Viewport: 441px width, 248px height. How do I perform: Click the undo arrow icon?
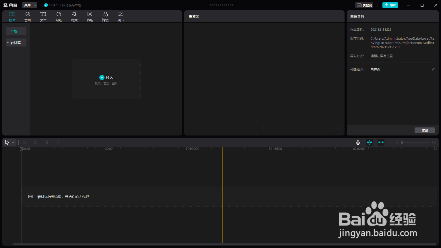click(24, 142)
